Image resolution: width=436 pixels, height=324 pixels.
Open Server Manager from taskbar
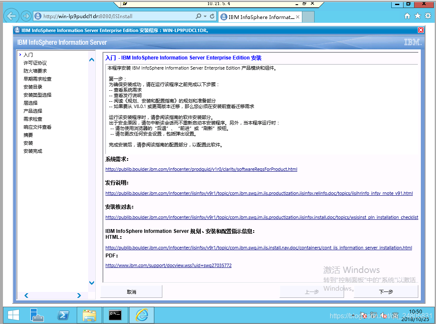[x=37, y=315]
